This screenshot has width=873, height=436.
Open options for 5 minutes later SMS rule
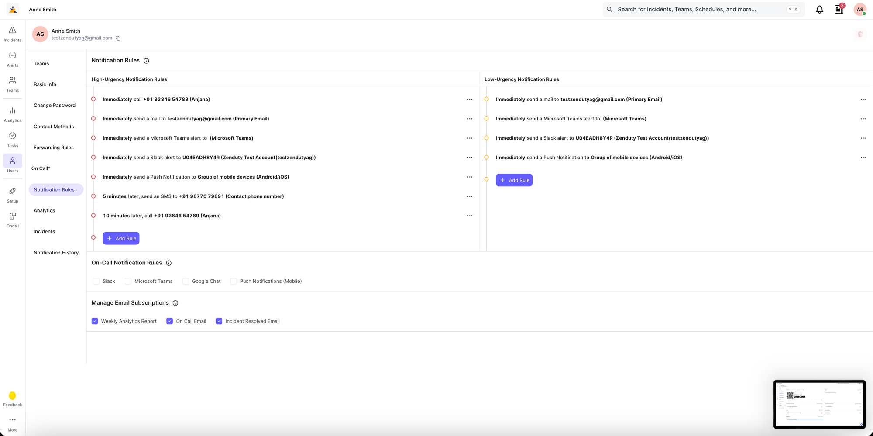click(470, 196)
